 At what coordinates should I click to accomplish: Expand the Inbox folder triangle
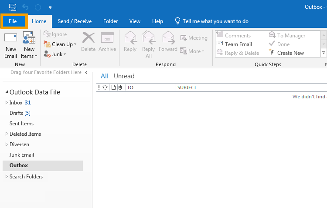(x=7, y=102)
